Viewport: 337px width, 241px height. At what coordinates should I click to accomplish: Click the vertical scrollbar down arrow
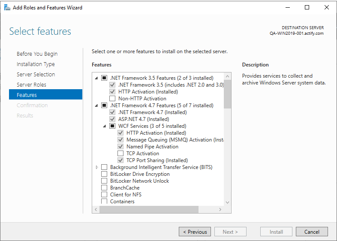[227, 202]
